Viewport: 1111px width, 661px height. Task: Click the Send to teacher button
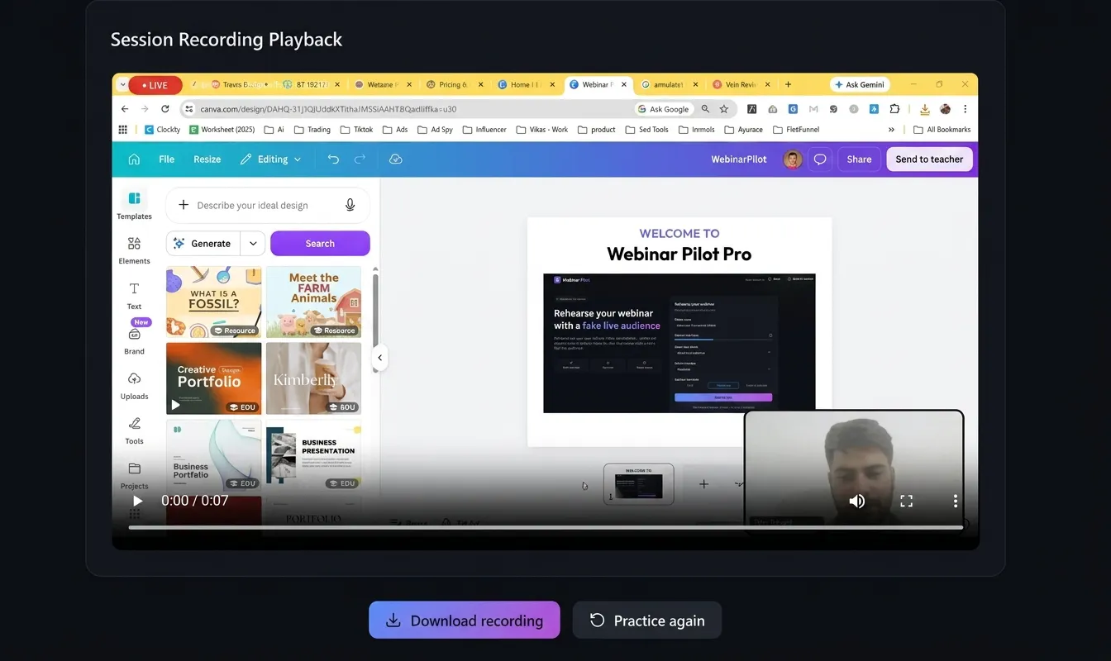pos(929,159)
